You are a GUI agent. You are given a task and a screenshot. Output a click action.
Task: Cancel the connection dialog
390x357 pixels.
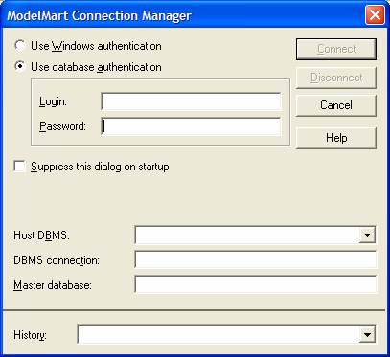[336, 105]
